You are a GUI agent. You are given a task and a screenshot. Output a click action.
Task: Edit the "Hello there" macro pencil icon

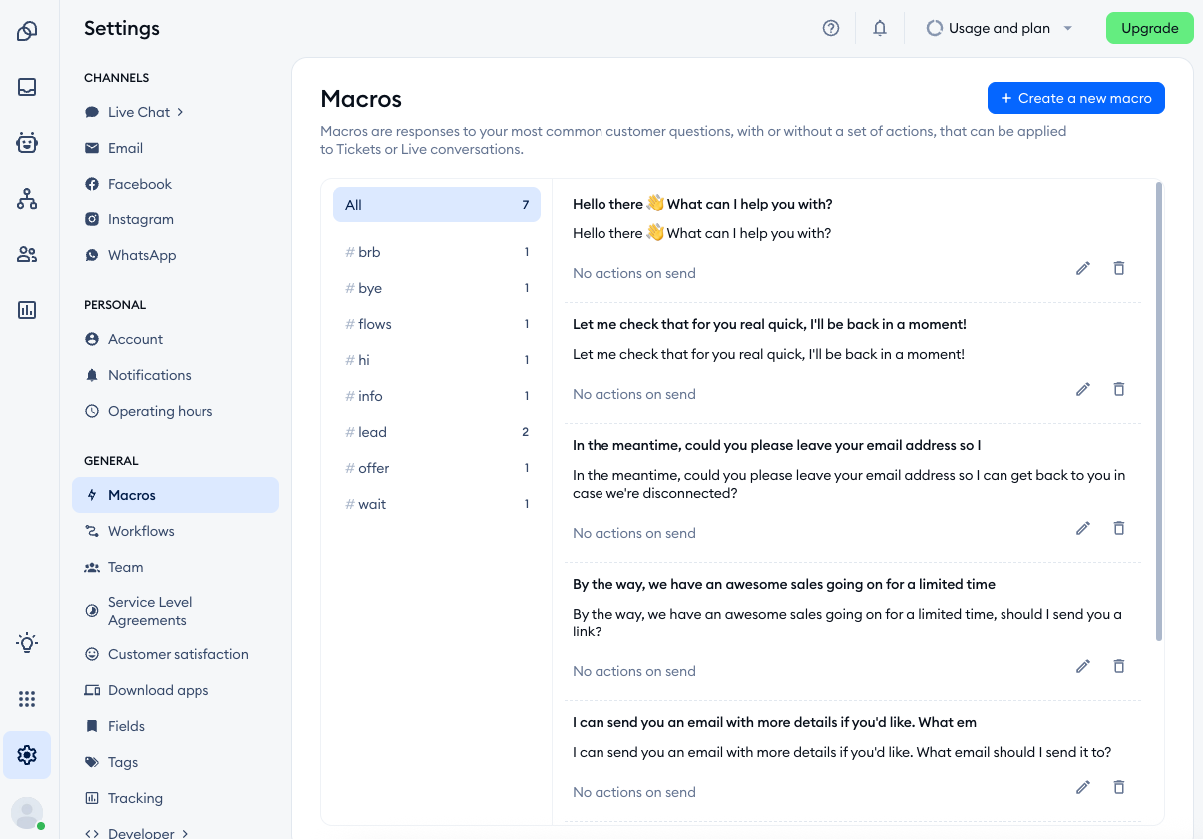[x=1083, y=268]
